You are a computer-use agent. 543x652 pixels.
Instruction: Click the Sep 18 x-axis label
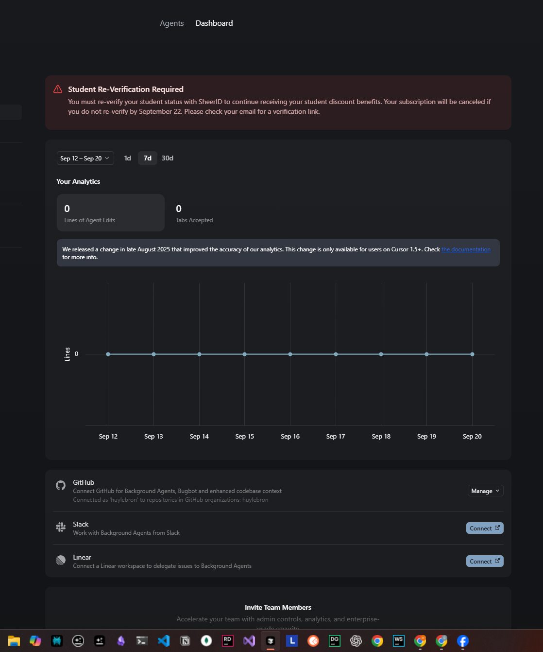point(381,436)
